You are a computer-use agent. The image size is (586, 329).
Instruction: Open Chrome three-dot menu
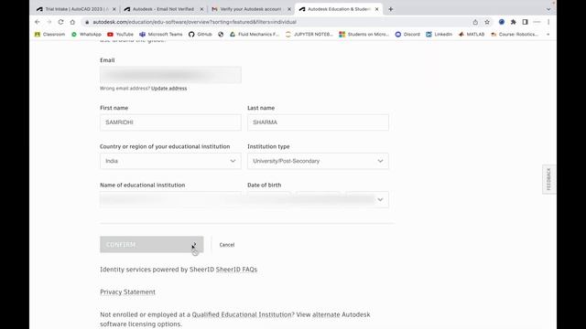tap(548, 22)
